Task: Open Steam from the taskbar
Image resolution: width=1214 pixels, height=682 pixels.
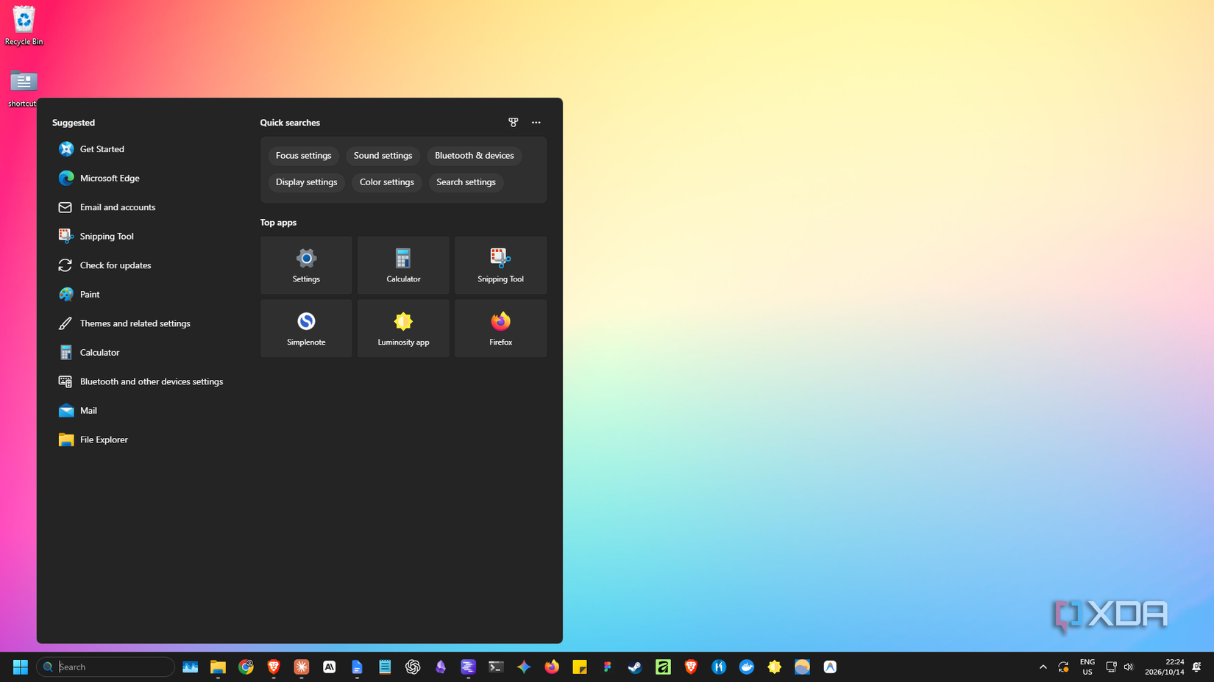Action: click(x=635, y=667)
